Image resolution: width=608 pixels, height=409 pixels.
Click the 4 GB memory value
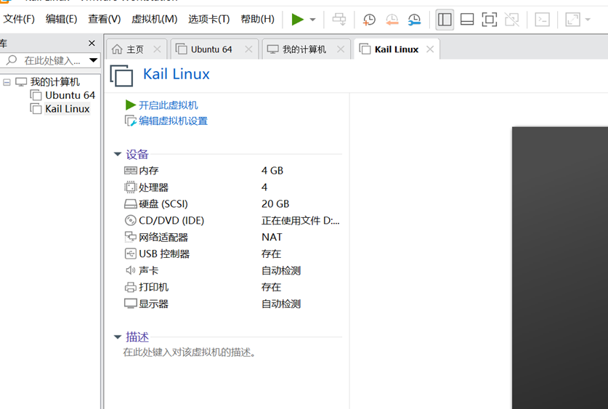click(272, 171)
